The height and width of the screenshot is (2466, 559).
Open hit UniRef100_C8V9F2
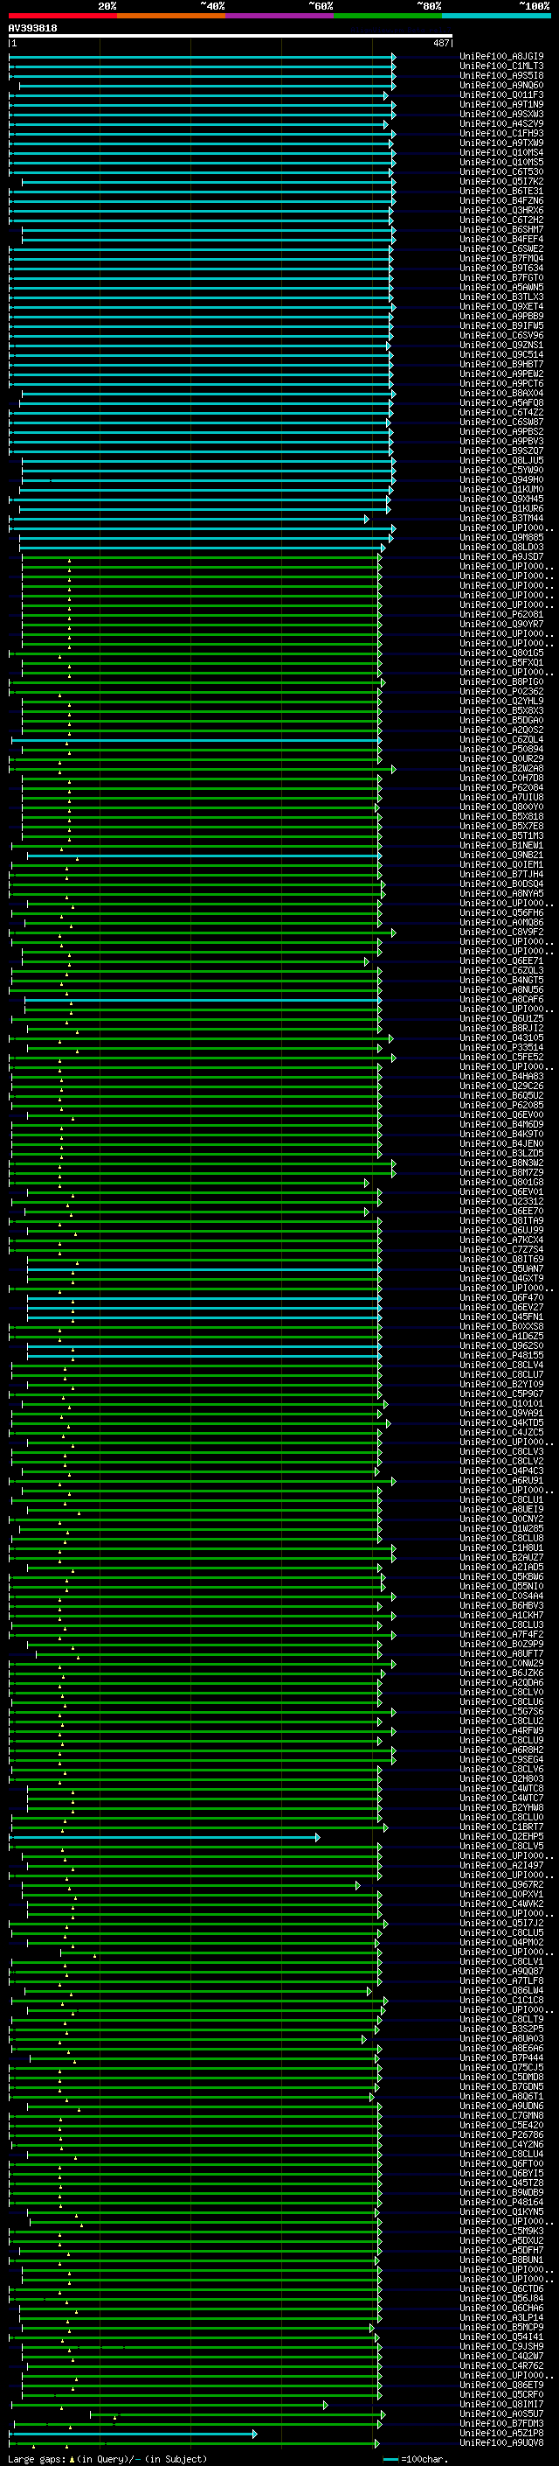click(501, 933)
